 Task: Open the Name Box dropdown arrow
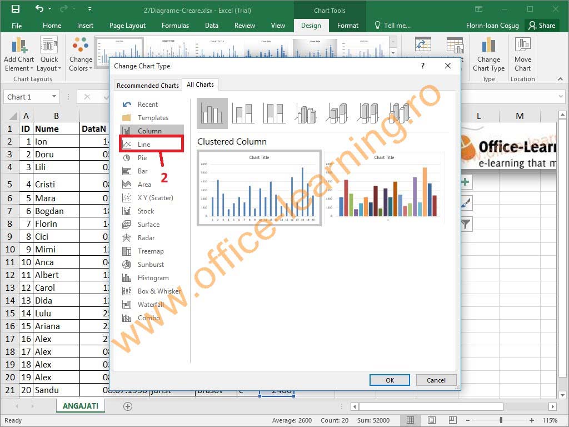tap(54, 97)
